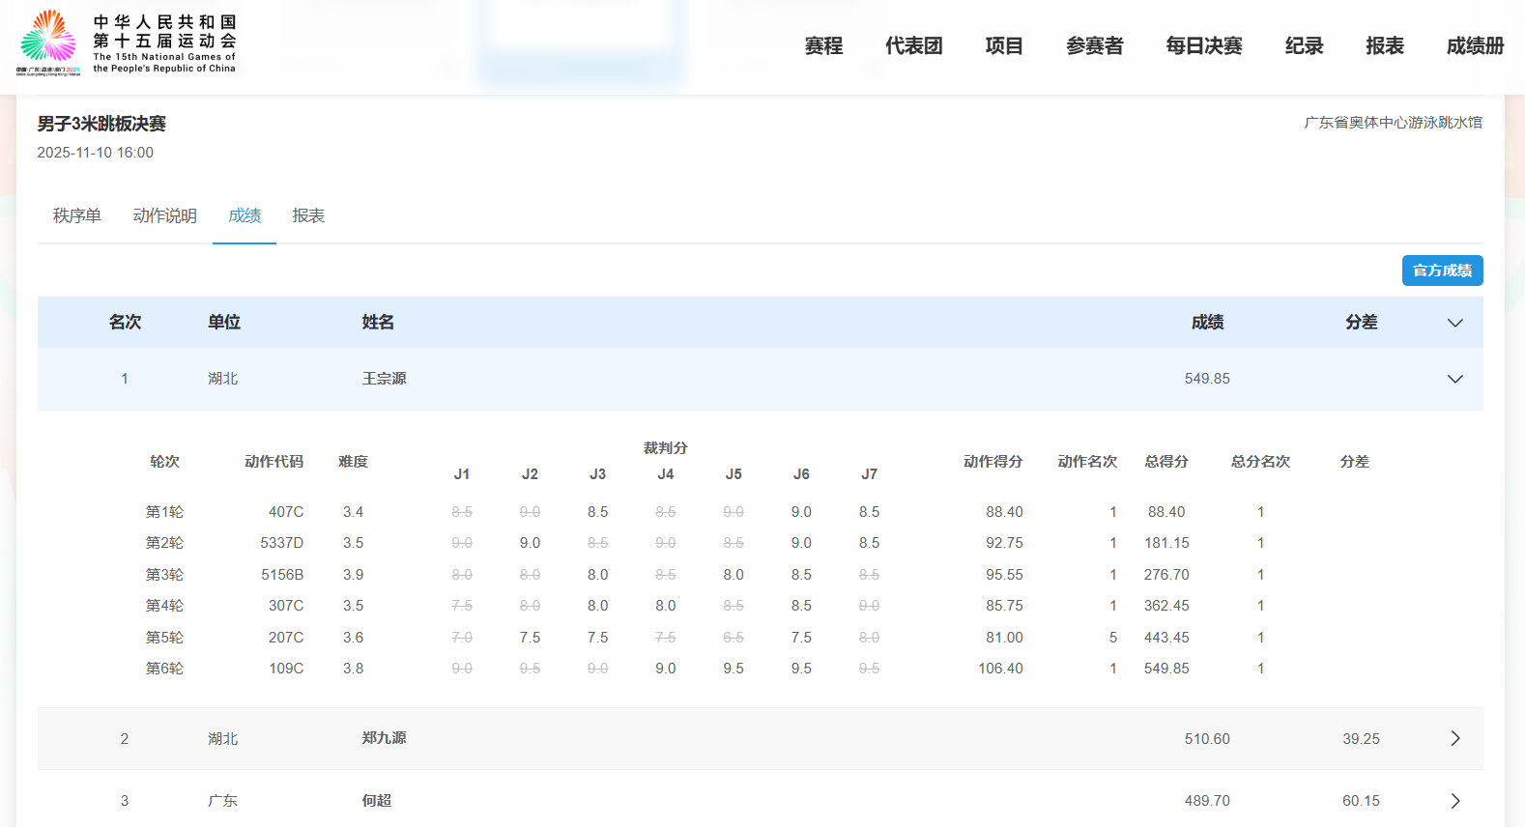Open the 赛程 menu
This screenshot has height=827, width=1525.
point(823,45)
